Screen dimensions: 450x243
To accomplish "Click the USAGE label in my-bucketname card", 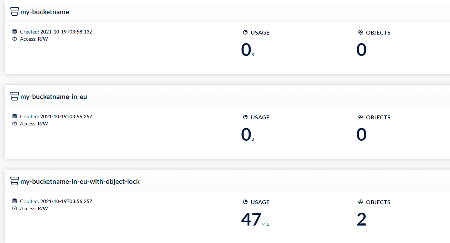I will (x=260, y=32).
